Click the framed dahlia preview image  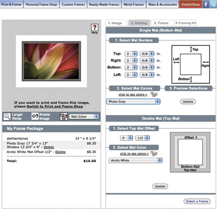tap(51, 61)
